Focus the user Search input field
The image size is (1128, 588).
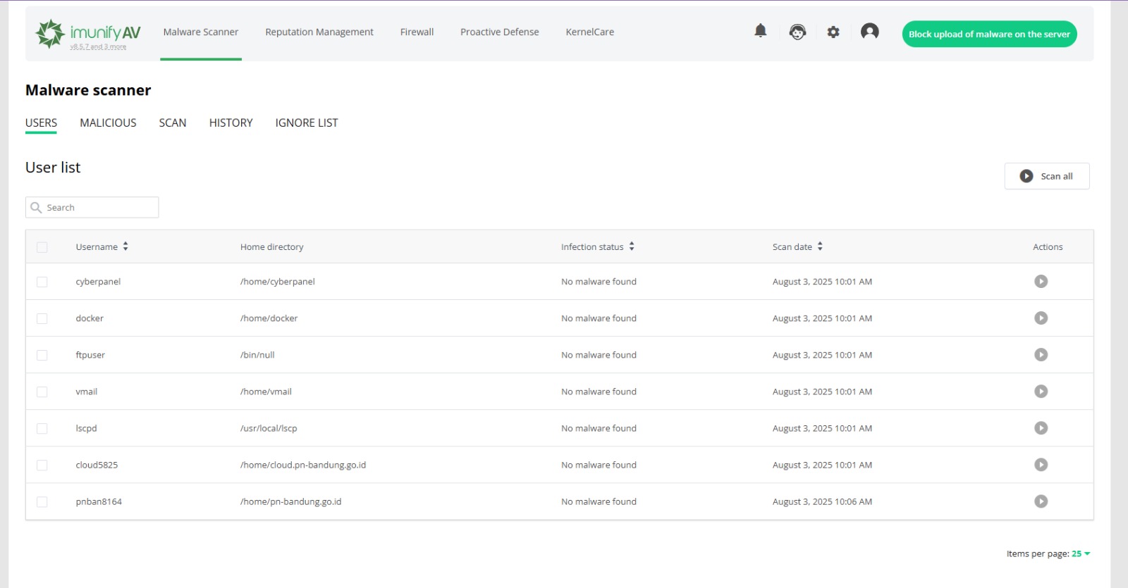(x=99, y=208)
